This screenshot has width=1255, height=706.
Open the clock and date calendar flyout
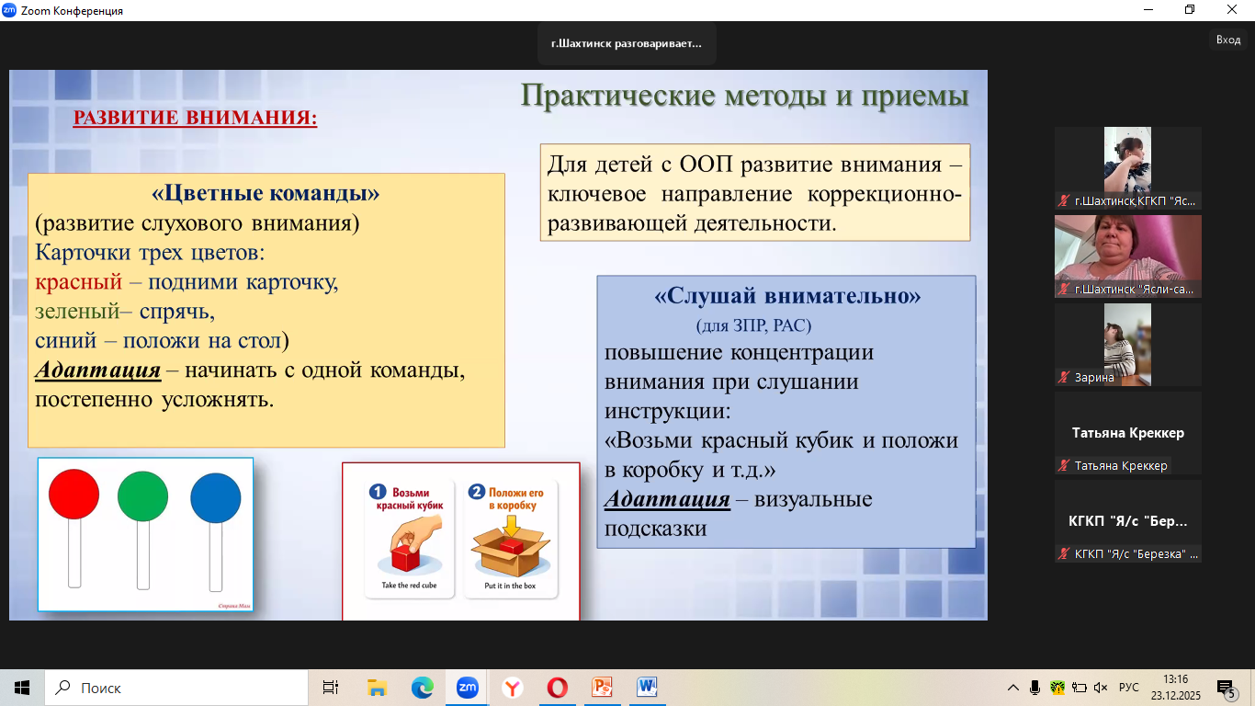1175,688
